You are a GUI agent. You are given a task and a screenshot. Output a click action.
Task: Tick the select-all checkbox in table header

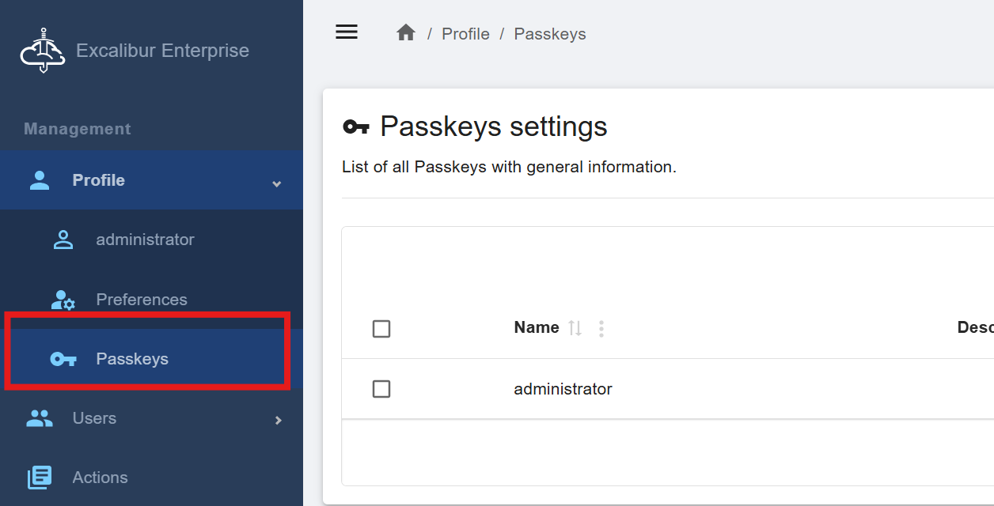[x=381, y=329]
